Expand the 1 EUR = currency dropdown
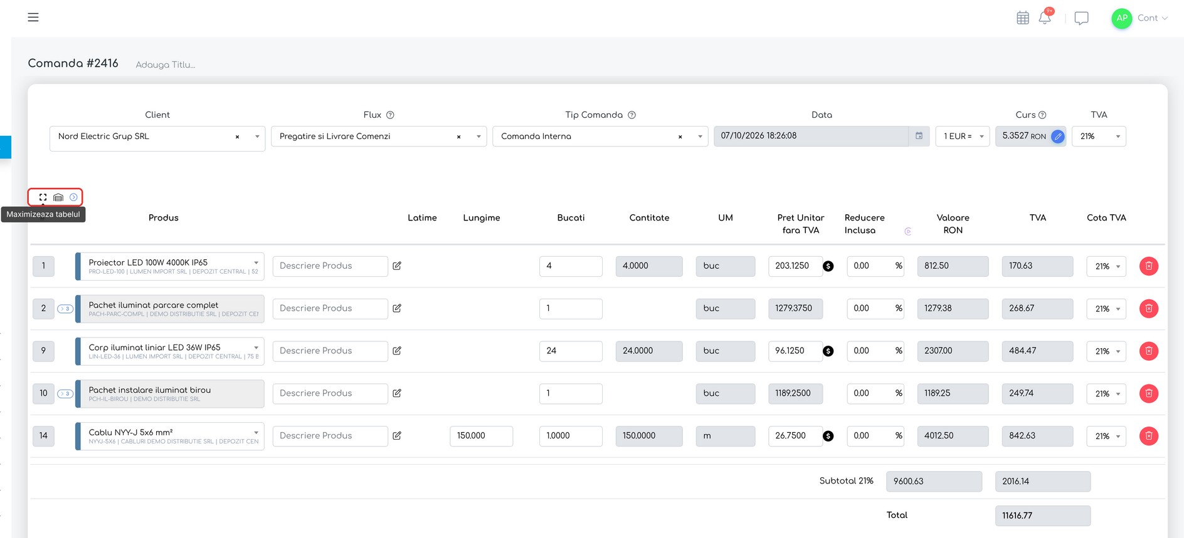This screenshot has height=538, width=1184. (x=963, y=137)
